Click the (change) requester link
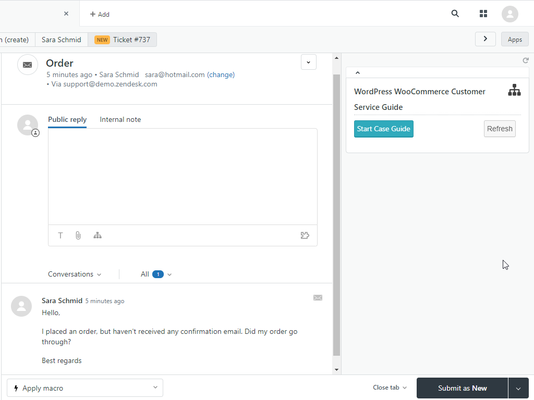The image size is (534, 400). (221, 74)
